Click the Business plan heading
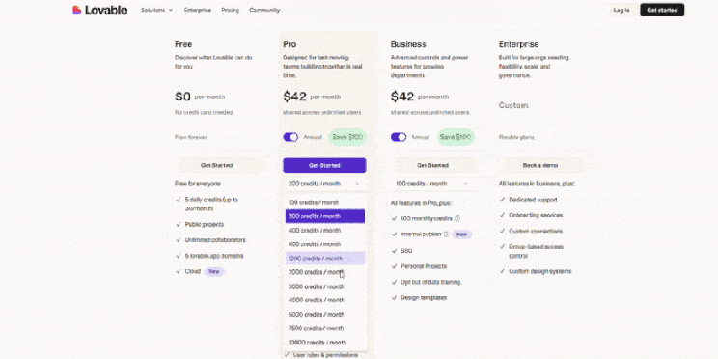 408,44
